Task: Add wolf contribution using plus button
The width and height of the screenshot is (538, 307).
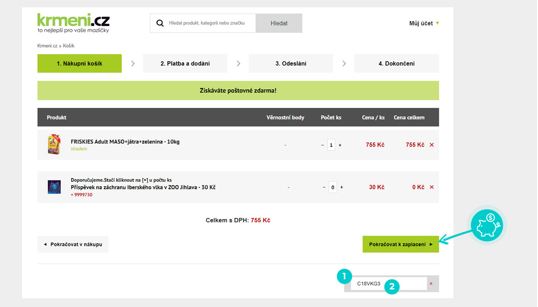Action: 341,187
